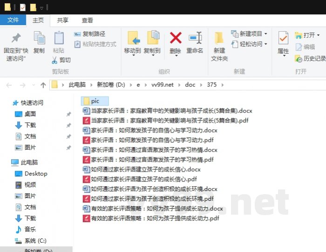Image resolution: width=326 pixels, height=252 pixels.
Task: Click the title bar properties checkmark icon
Action: [x=23, y=8]
